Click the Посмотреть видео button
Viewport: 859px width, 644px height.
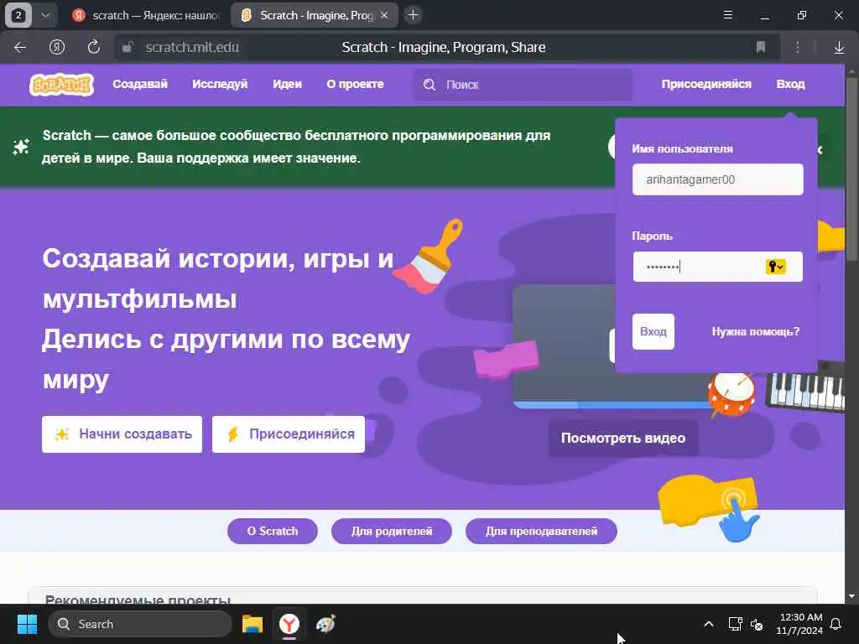[623, 438]
